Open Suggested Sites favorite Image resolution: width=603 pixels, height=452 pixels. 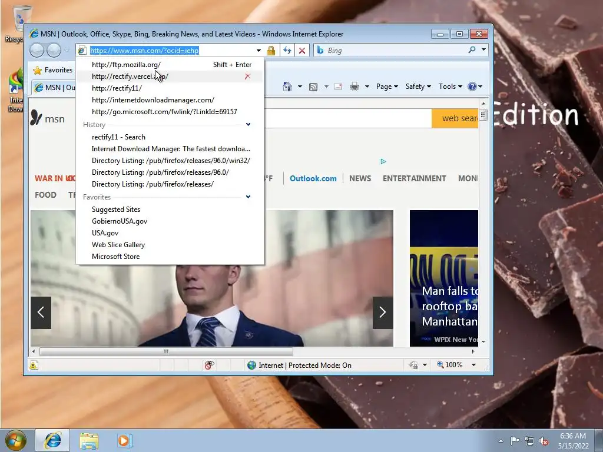pos(170,210)
